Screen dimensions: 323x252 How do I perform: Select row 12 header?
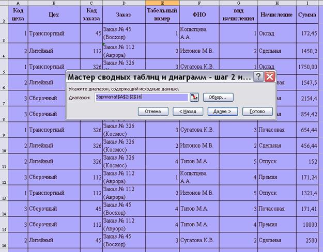tap(4, 177)
